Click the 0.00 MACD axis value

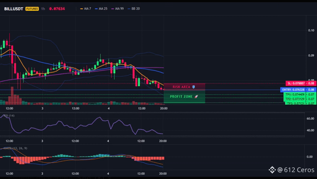309,157
